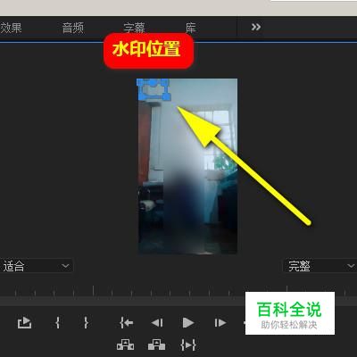This screenshot has height=357, width=357.
Task: Click the box-with-play-arrow button beside Mark In
Action: (x=24, y=322)
